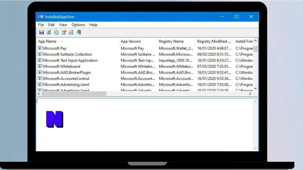303x170 pixels.
Task: Click the horizontal scrollbar right arrow
Action: pyautogui.click(x=250, y=94)
